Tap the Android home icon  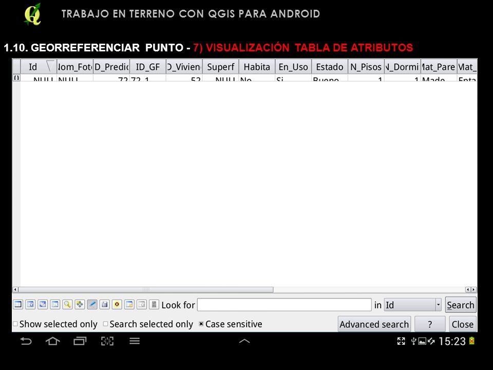pyautogui.click(x=52, y=341)
